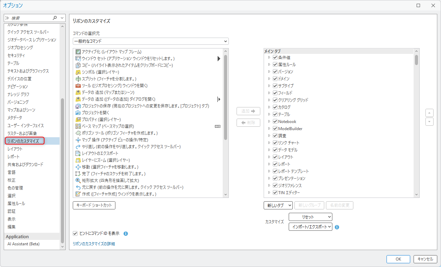Select ジオプロセシング in the options list
This screenshot has height=267, width=441.
tap(20, 47)
